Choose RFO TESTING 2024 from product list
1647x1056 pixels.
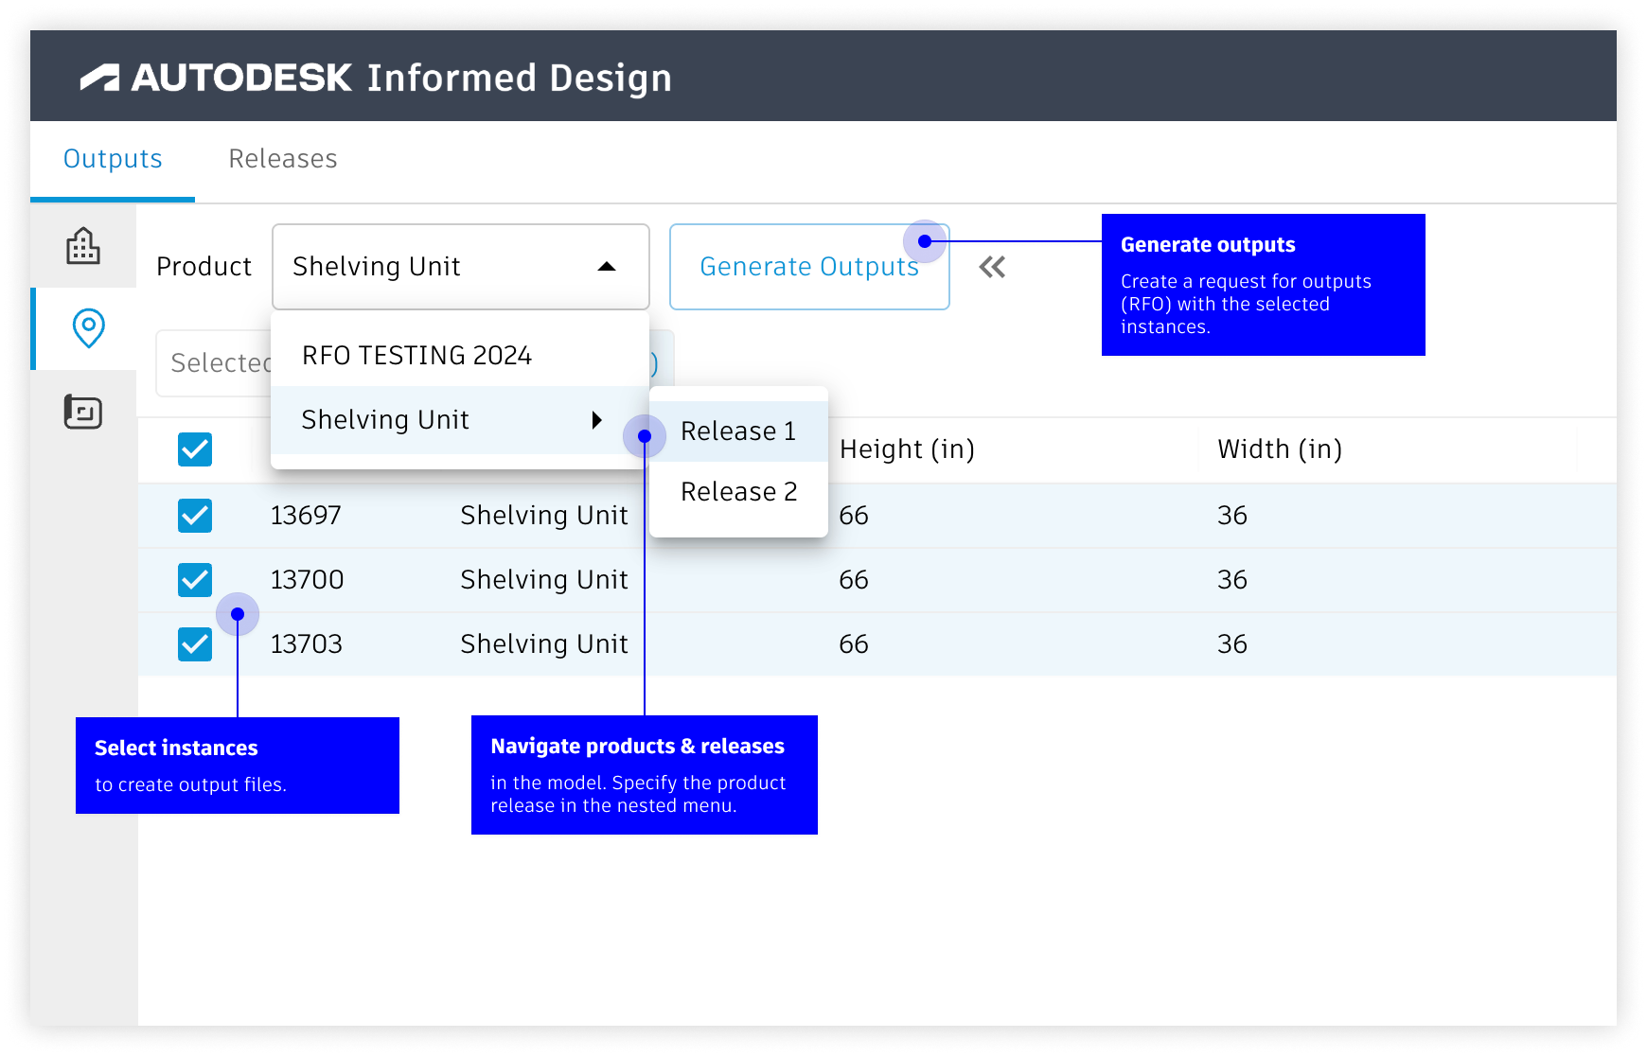pos(460,355)
